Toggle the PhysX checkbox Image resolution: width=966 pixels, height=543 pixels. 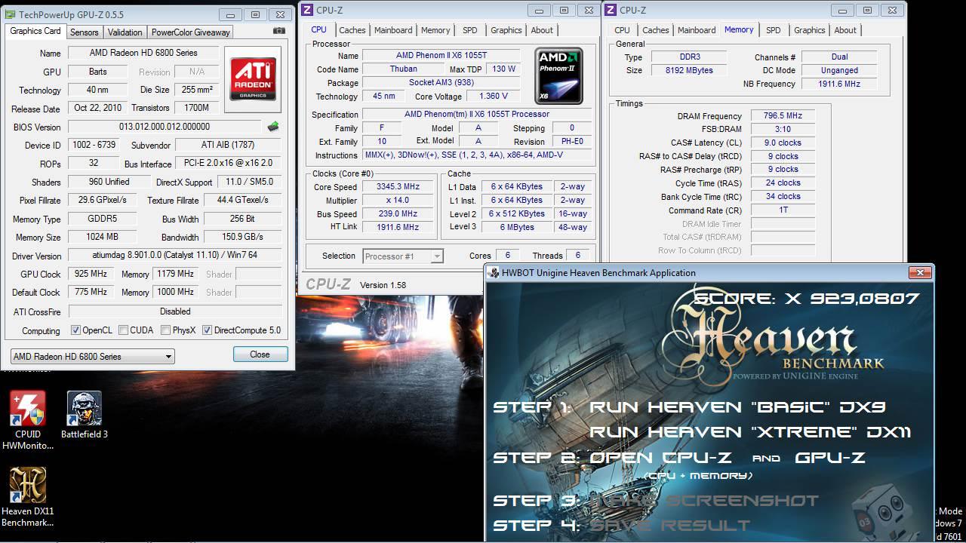[x=165, y=330]
